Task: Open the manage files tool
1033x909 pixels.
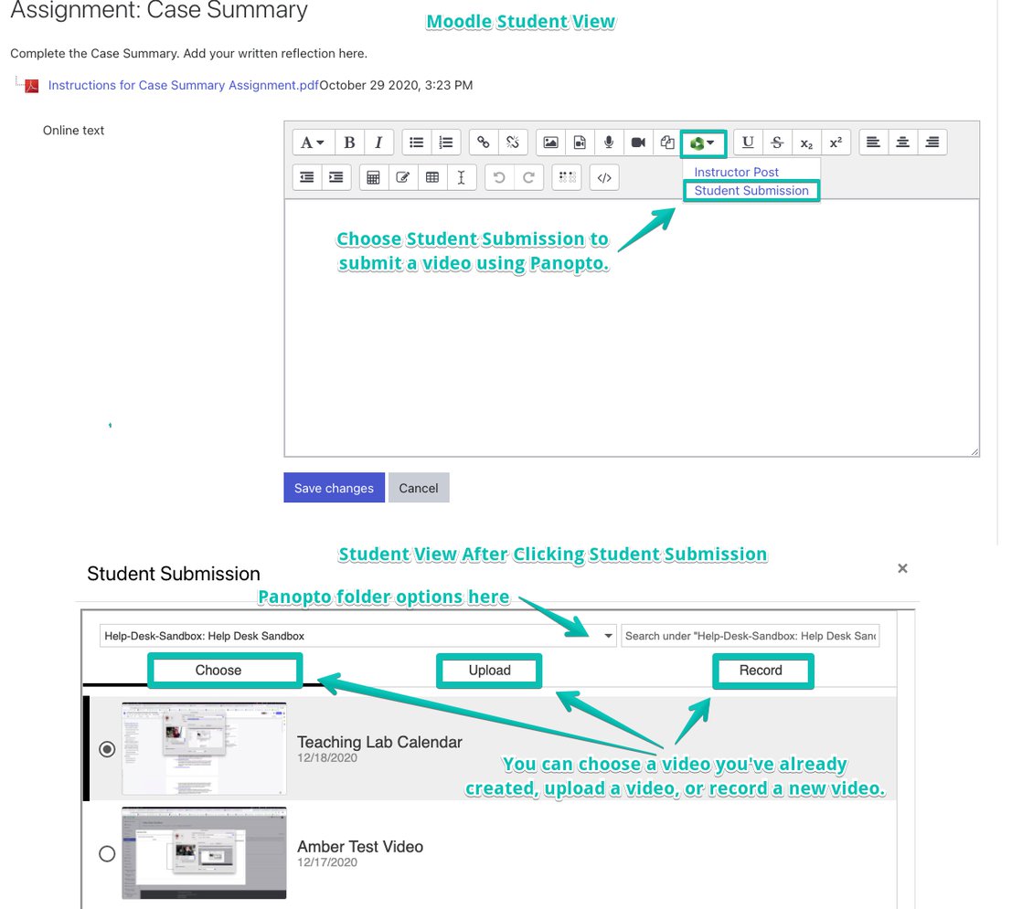Action: pyautogui.click(x=666, y=143)
